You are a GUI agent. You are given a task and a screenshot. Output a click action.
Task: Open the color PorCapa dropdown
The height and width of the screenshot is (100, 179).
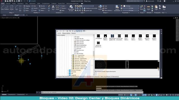coord(131,6)
